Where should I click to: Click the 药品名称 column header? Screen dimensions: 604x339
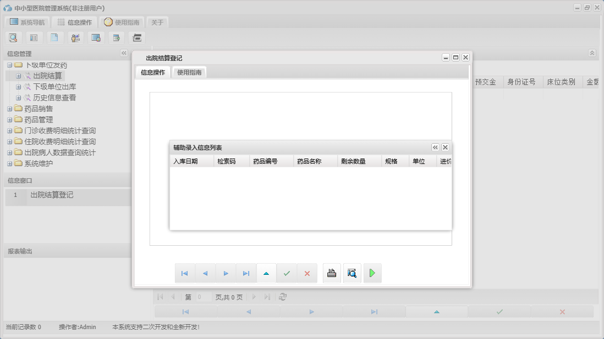click(x=309, y=162)
